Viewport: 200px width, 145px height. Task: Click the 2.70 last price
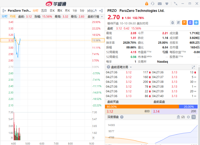(114, 17)
